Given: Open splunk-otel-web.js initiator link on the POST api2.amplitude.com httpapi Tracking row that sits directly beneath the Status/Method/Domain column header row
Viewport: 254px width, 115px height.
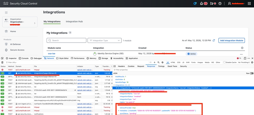Looking at the screenshot, I should click(85, 70).
